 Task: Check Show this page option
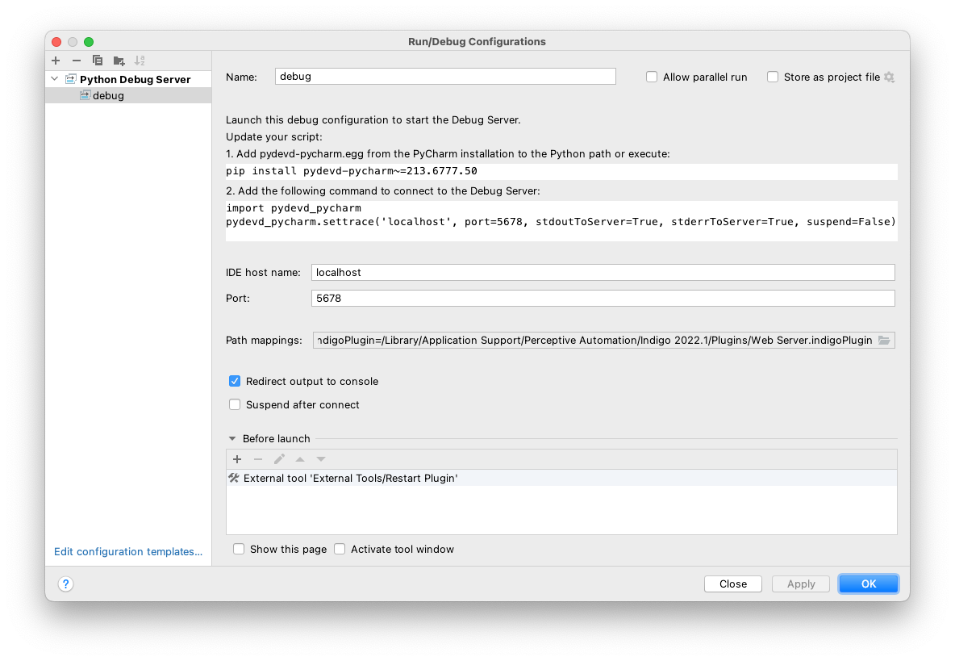(239, 549)
